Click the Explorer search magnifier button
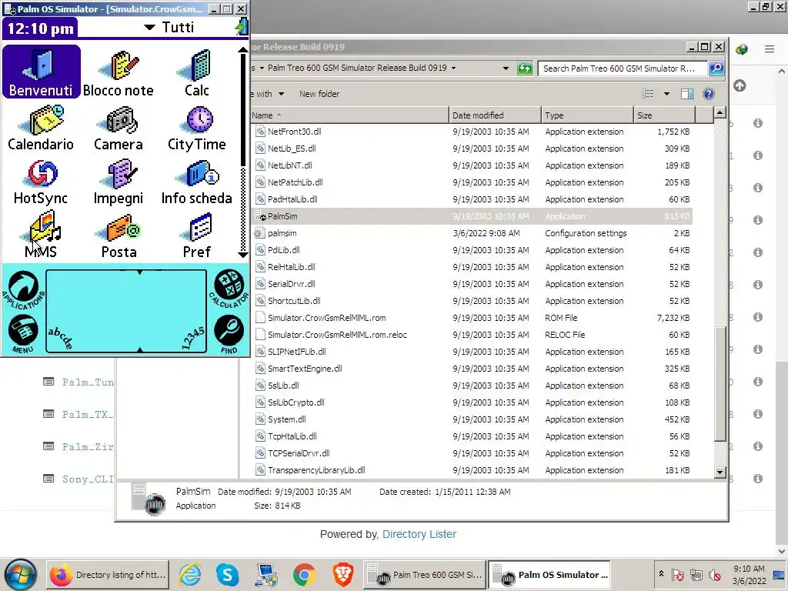This screenshot has height=591, width=788. (716, 68)
